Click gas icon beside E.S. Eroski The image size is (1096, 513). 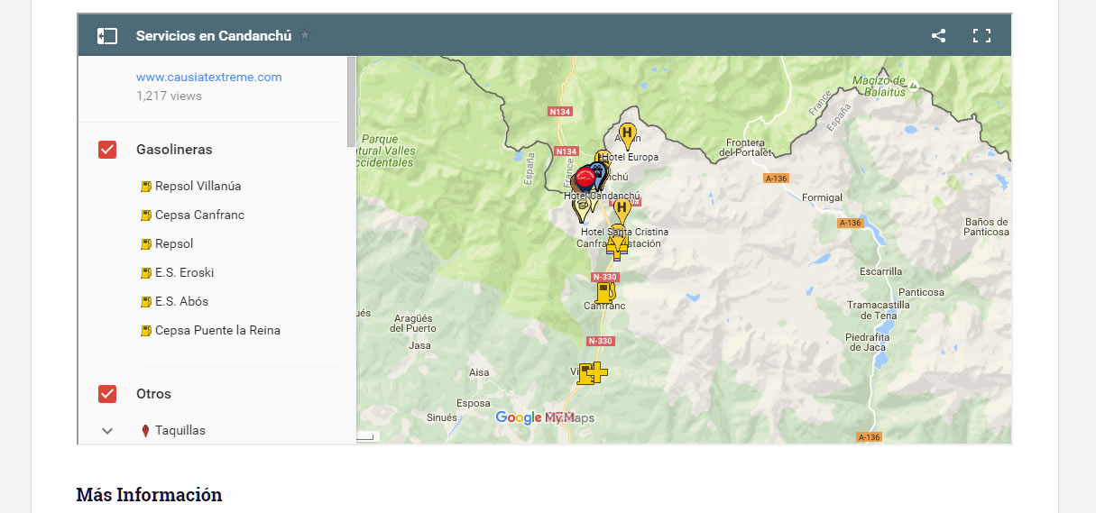pos(144,273)
